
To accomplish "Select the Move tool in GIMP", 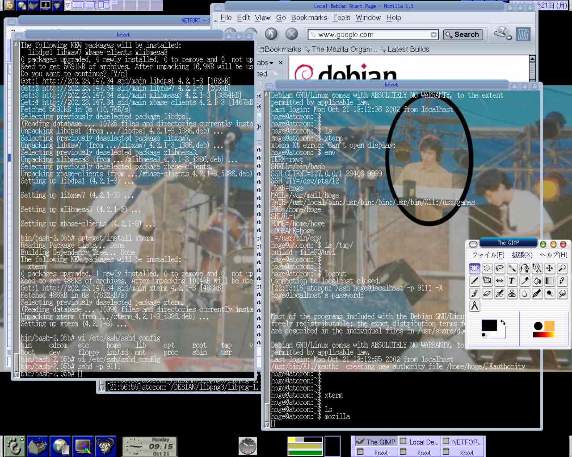I will click(550, 268).
